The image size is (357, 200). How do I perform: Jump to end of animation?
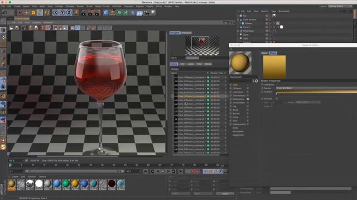click(181, 171)
